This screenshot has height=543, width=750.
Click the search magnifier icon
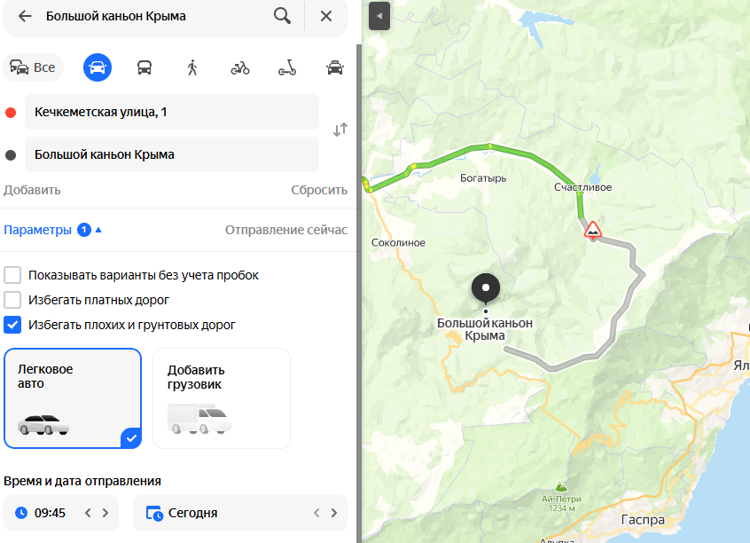pos(282,16)
